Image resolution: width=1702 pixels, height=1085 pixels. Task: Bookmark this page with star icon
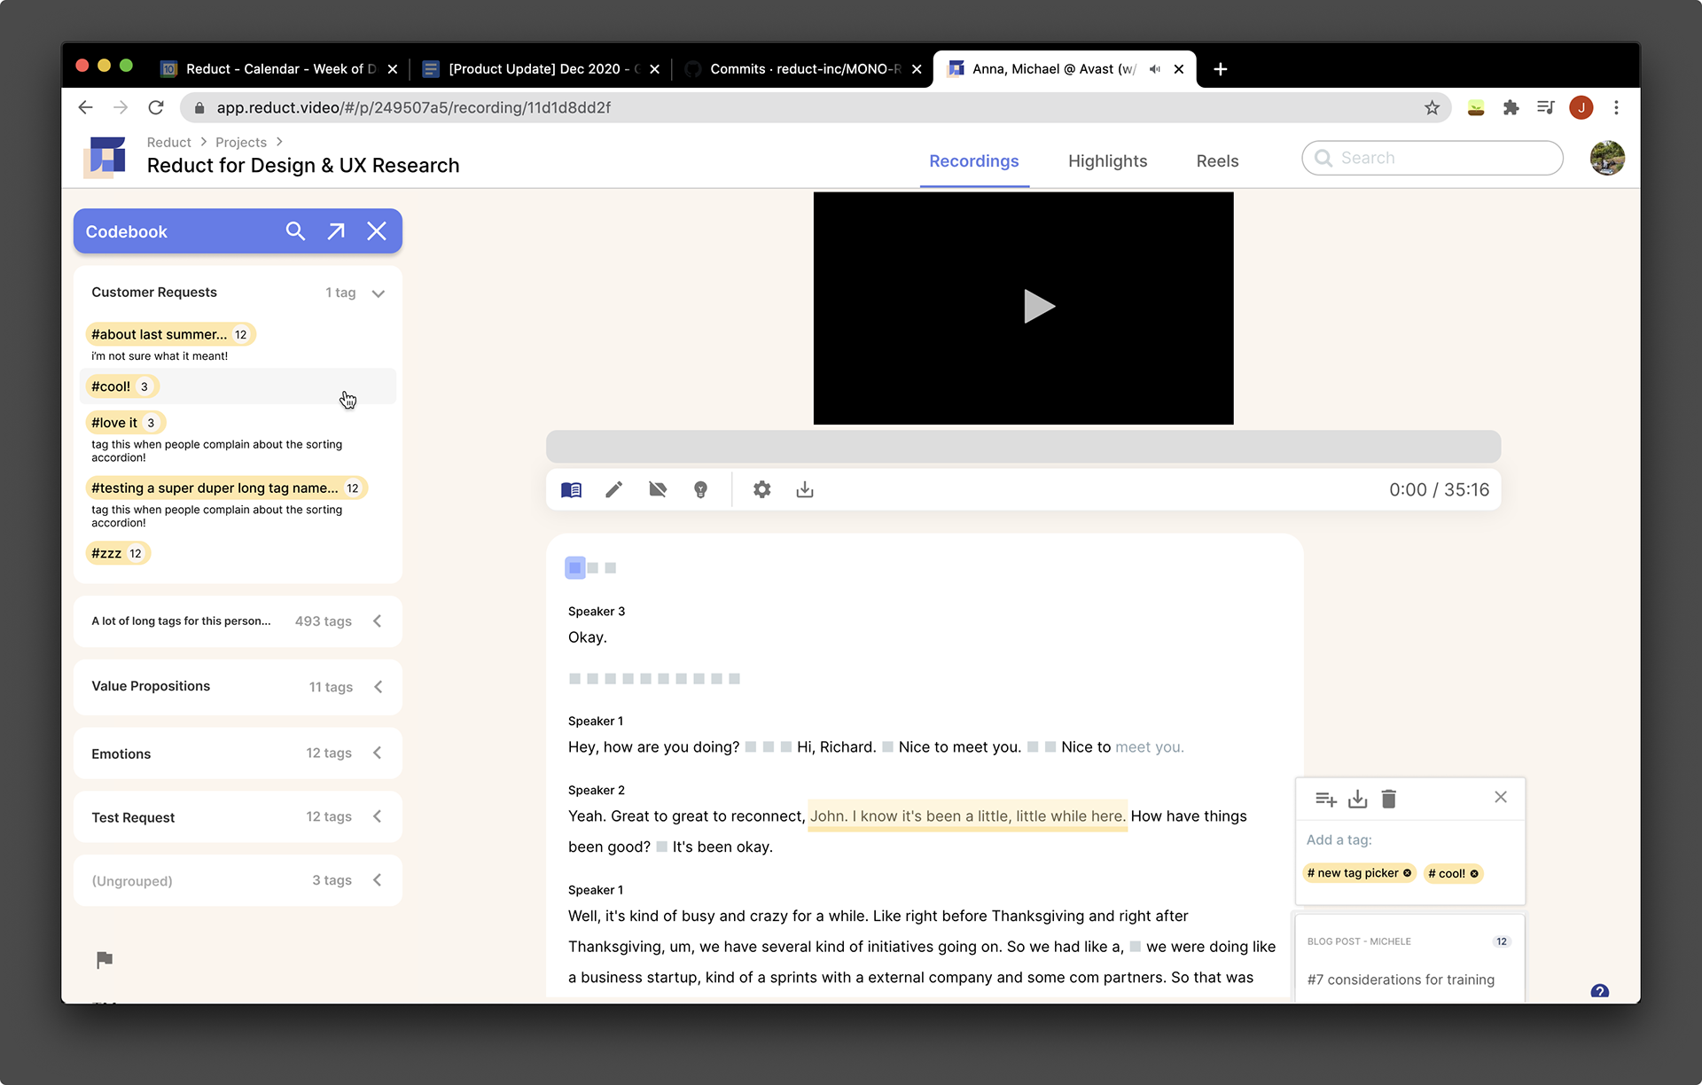(x=1432, y=107)
